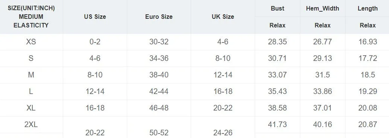Select hem width value 29.13
389x138 pixels.
(x=322, y=58)
